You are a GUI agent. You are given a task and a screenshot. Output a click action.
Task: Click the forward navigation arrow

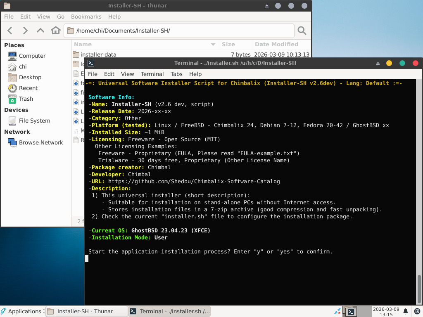pyautogui.click(x=25, y=31)
